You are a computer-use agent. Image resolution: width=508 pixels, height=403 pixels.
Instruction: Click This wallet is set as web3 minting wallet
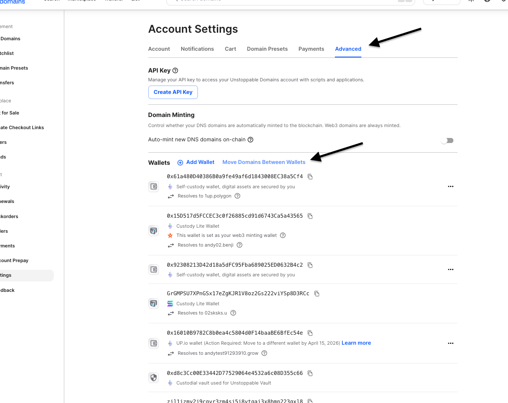point(227,235)
